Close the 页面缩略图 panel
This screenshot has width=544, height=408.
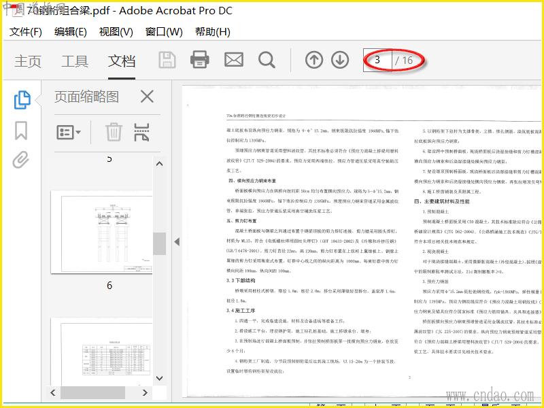147,97
